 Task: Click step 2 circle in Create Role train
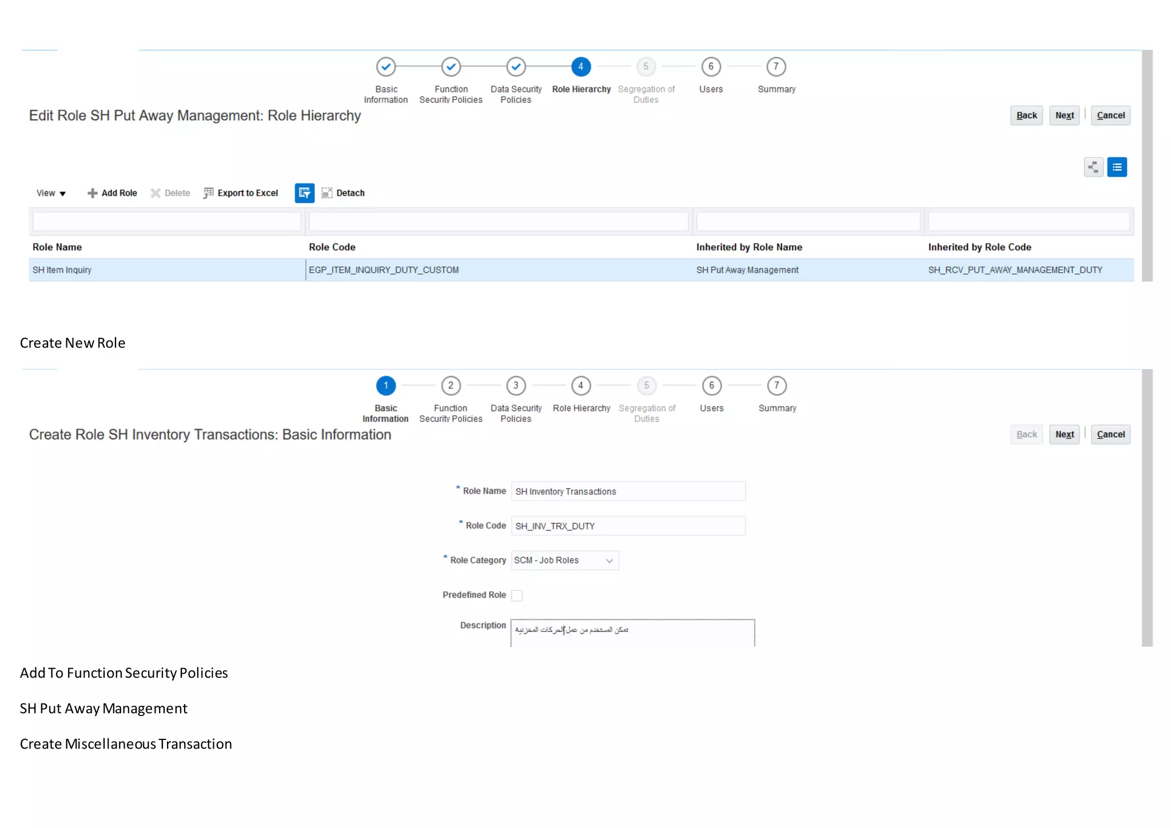[451, 386]
